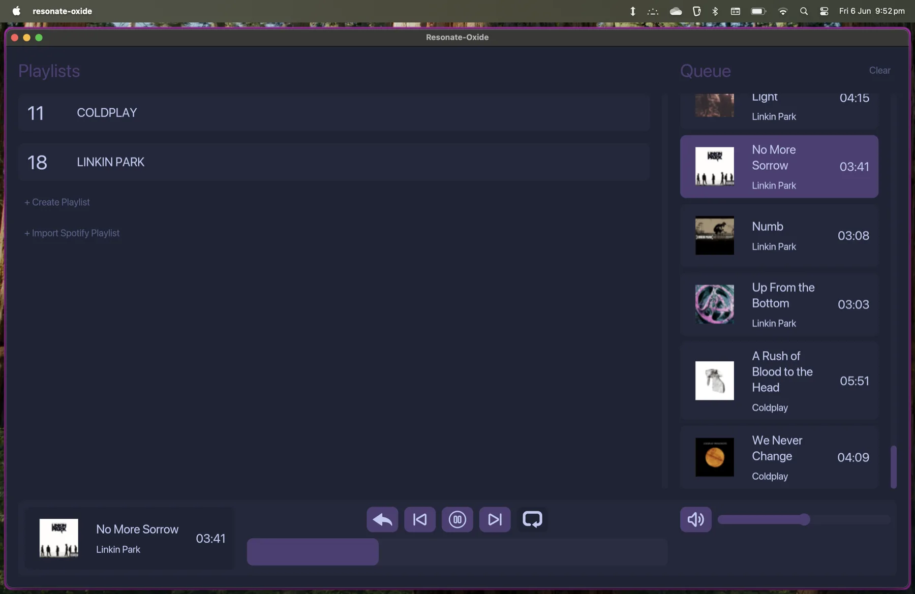Click A Rush of Blood album cover
The height and width of the screenshot is (594, 915).
[714, 381]
